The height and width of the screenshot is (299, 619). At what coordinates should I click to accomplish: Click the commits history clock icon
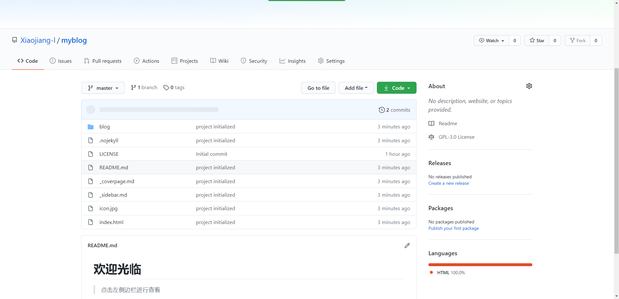pos(382,110)
